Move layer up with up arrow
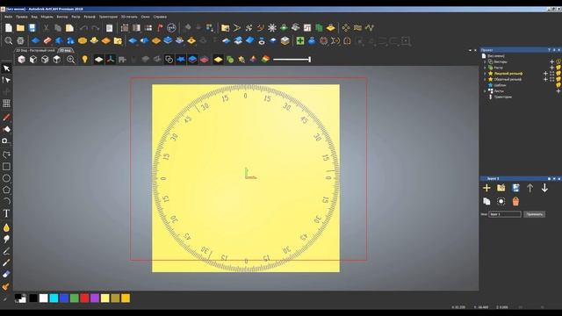 coord(530,188)
